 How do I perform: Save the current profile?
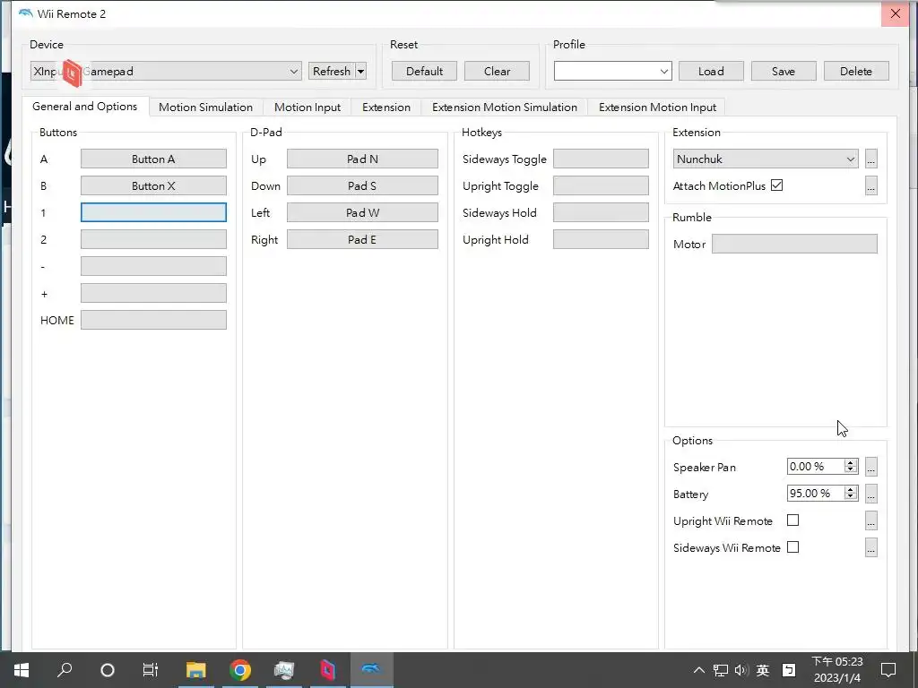tap(784, 72)
